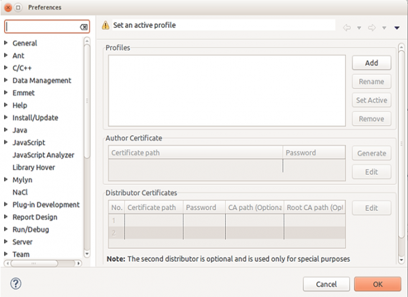The width and height of the screenshot is (408, 297).
Task: Click the back navigation arrow icon
Action: (347, 28)
